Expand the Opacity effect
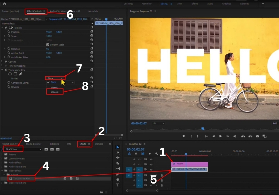Screen dimensions: 279x195 coord(2,61)
